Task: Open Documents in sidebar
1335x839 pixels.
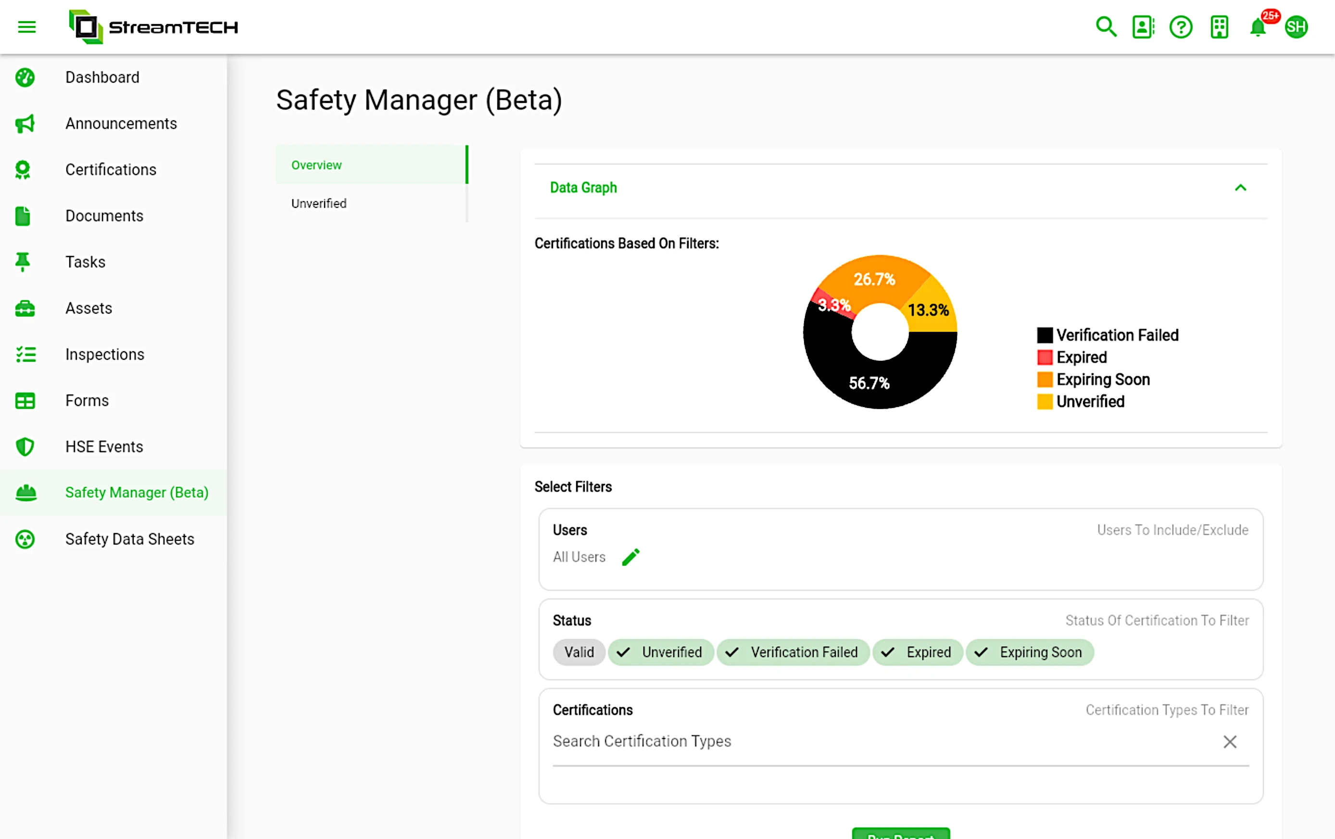Action: [113, 216]
